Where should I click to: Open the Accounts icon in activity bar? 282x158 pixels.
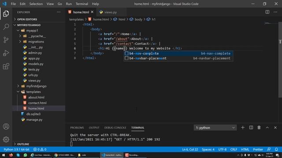point(6,126)
